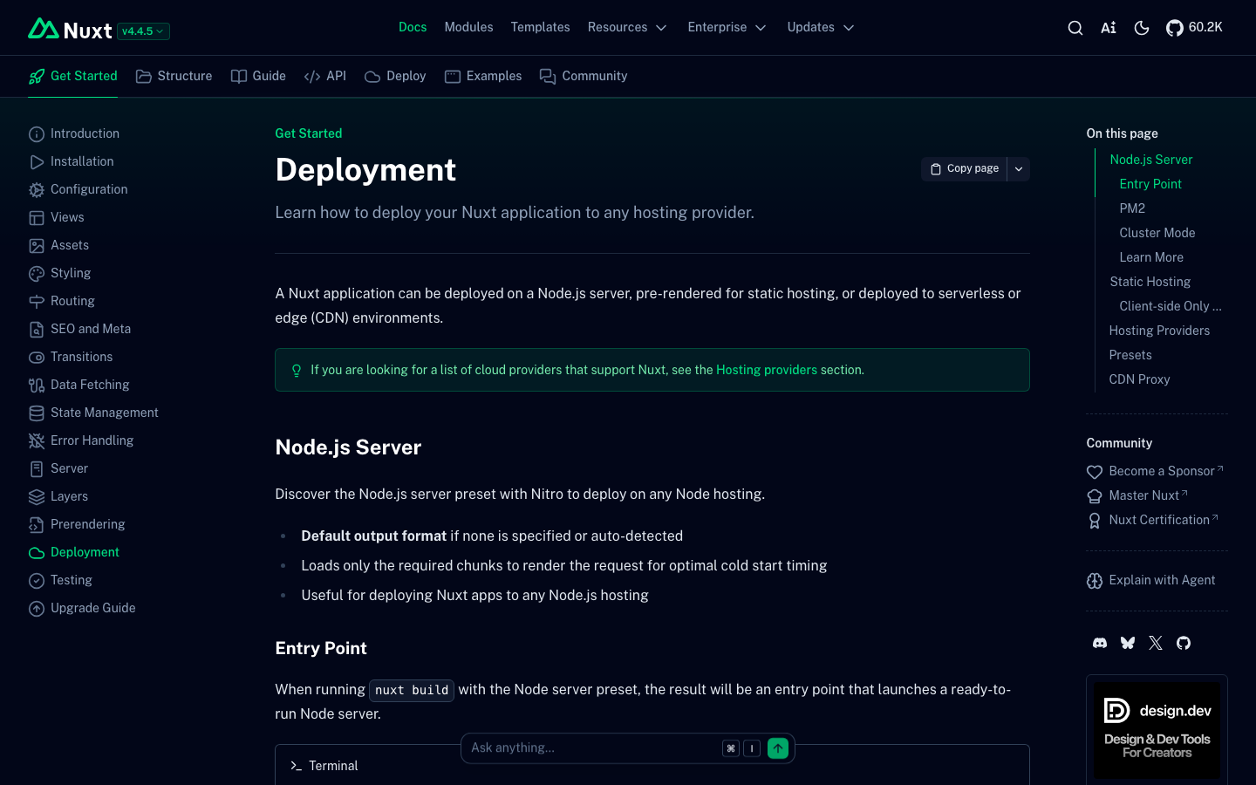Click the design.dev sponsor thumbnail
This screenshot has height=785, width=1256.
pyautogui.click(x=1157, y=730)
